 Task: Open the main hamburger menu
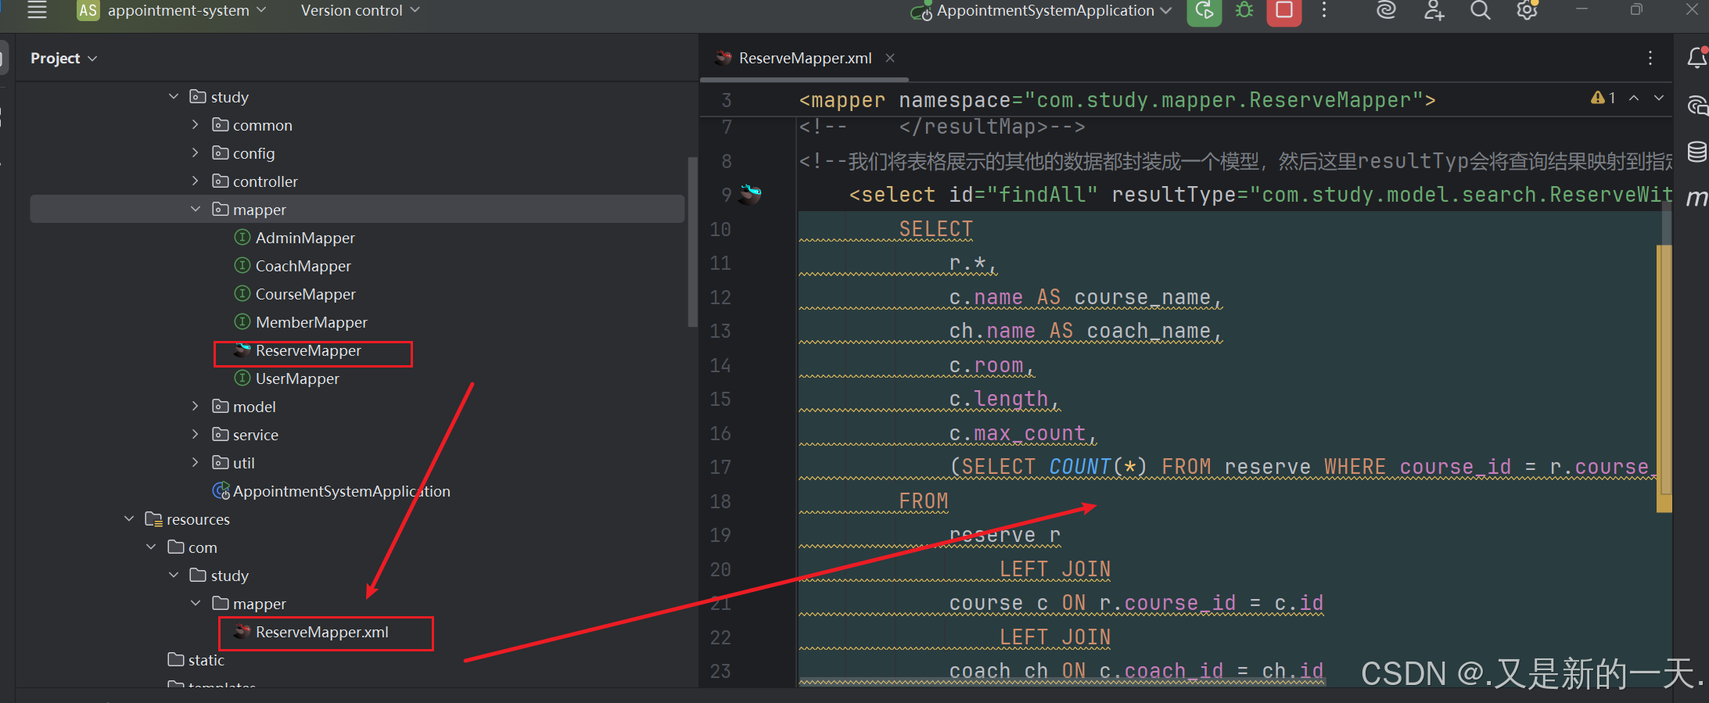point(37,10)
